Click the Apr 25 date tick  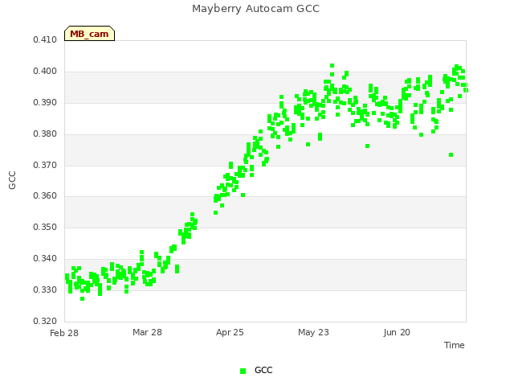230,332
